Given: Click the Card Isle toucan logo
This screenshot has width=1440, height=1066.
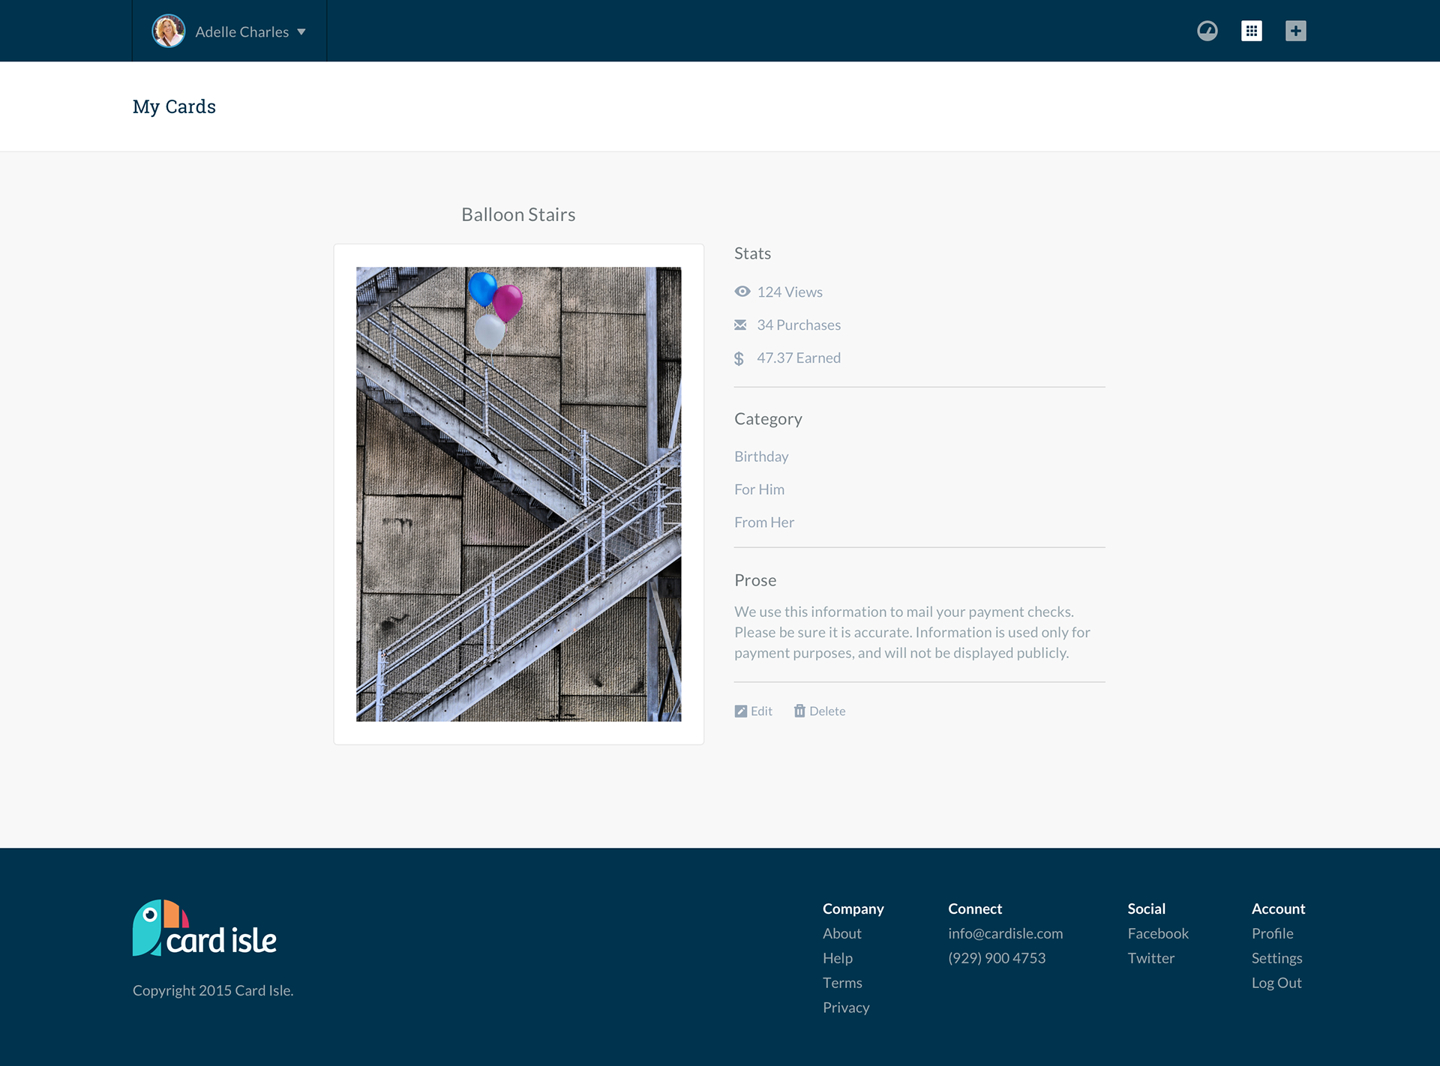Looking at the screenshot, I should (204, 928).
